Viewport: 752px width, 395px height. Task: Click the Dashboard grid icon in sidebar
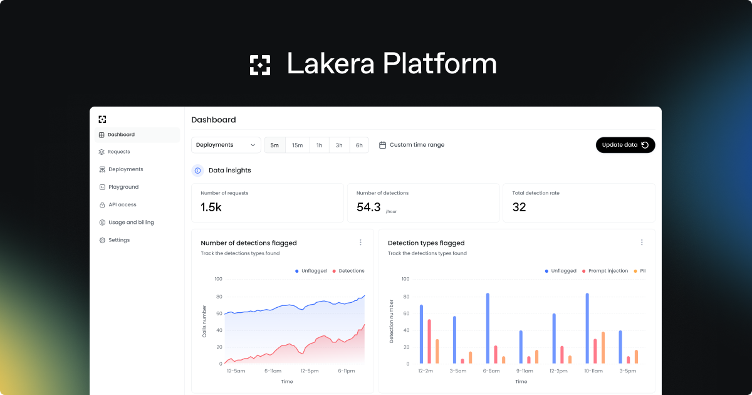[102, 135]
